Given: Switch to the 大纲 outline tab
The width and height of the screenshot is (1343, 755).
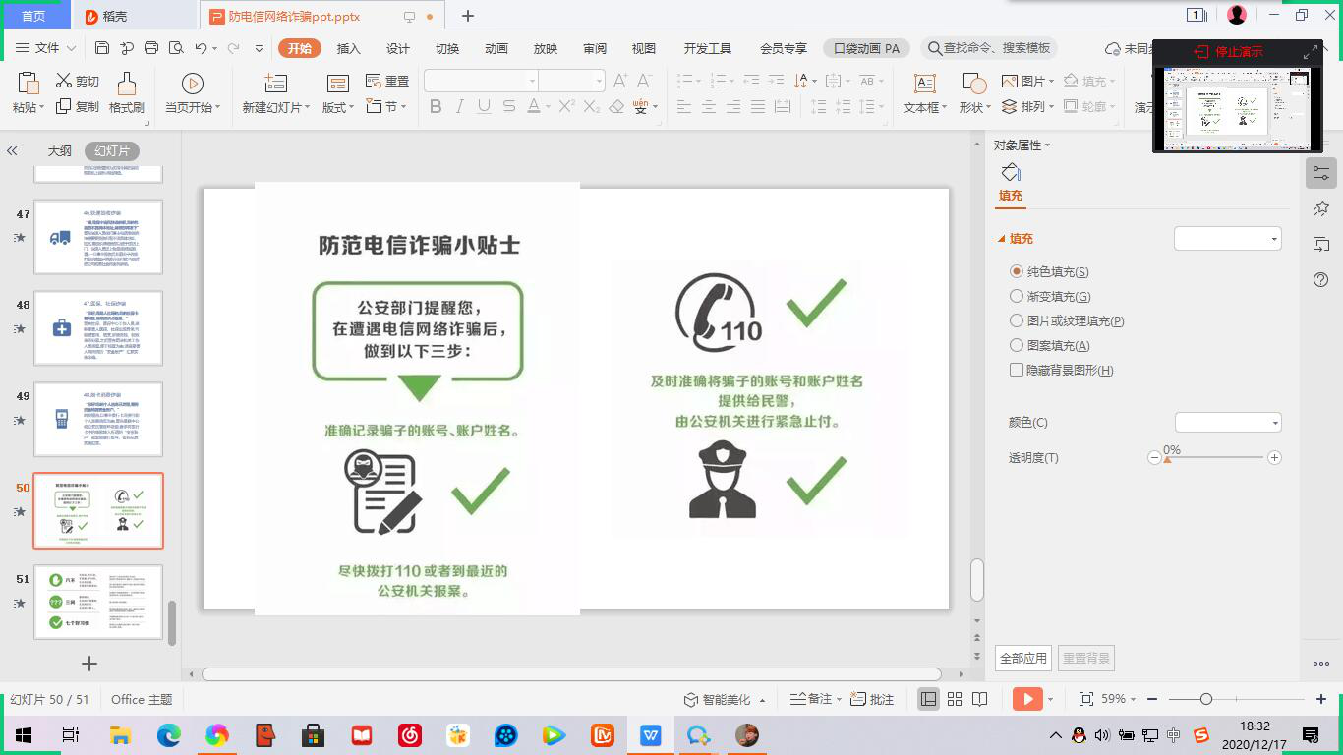Looking at the screenshot, I should coord(59,151).
